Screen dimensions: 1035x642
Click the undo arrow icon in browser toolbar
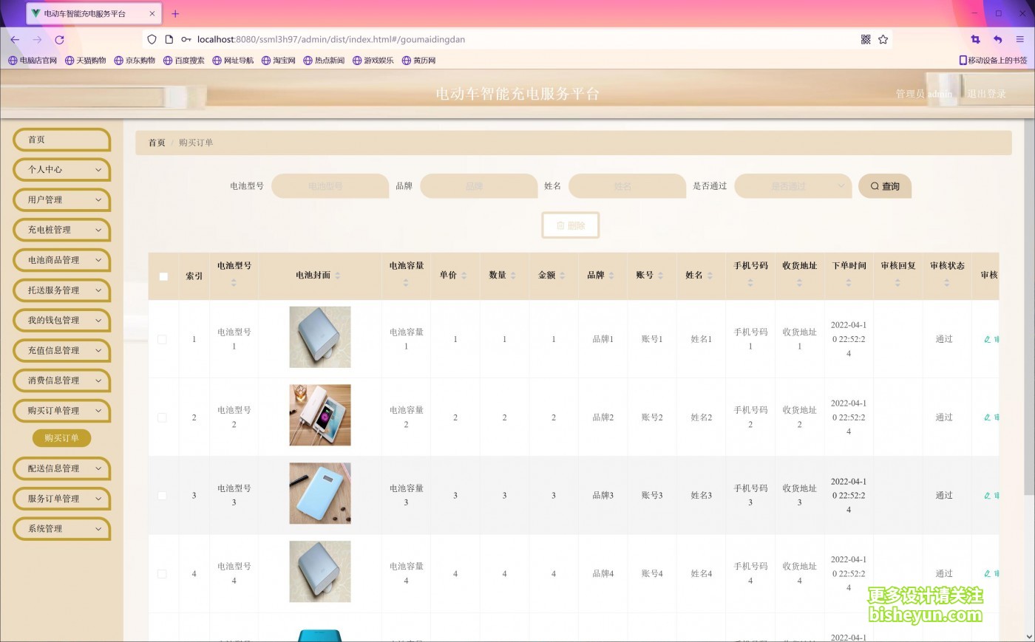click(997, 40)
